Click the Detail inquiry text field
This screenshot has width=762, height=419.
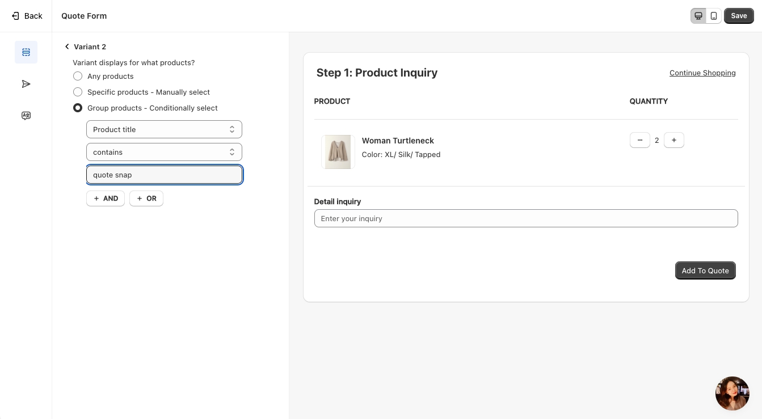point(525,218)
